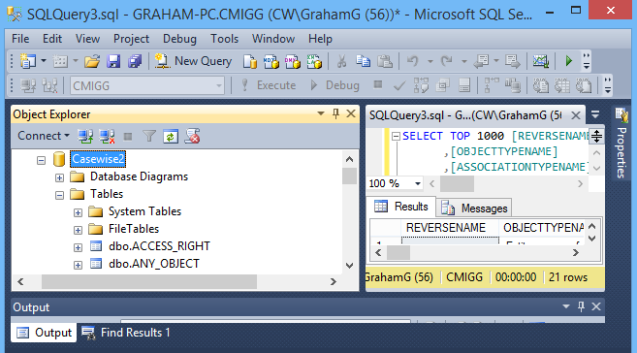
Task: Toggle the Output panel auto-hide pin
Action: (581, 306)
